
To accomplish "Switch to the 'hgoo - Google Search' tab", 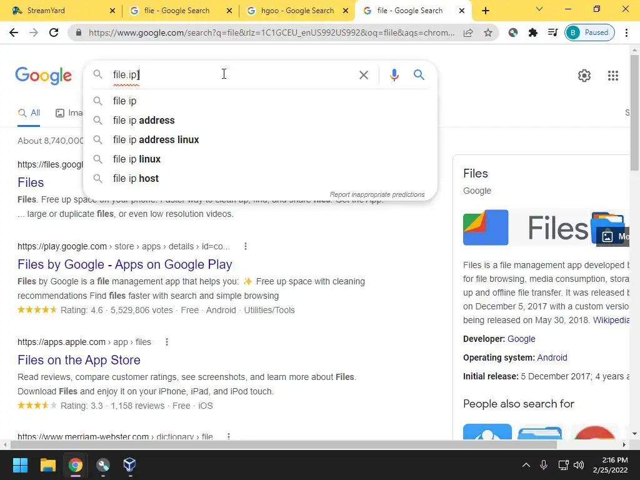I will (297, 11).
